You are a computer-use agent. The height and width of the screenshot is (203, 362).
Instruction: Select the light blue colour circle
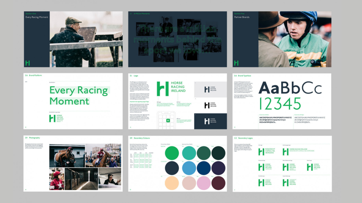[189, 168]
